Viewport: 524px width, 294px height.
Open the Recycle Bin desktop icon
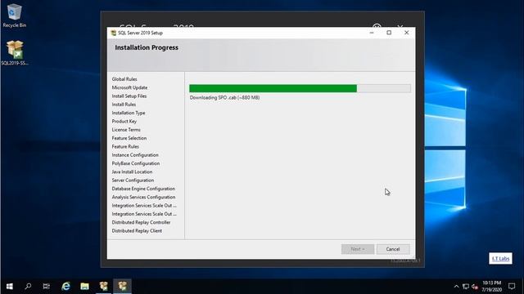[14, 16]
